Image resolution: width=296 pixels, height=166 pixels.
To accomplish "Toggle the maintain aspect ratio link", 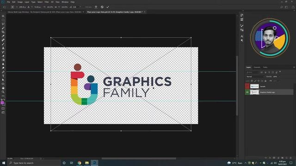I will click(55, 7).
